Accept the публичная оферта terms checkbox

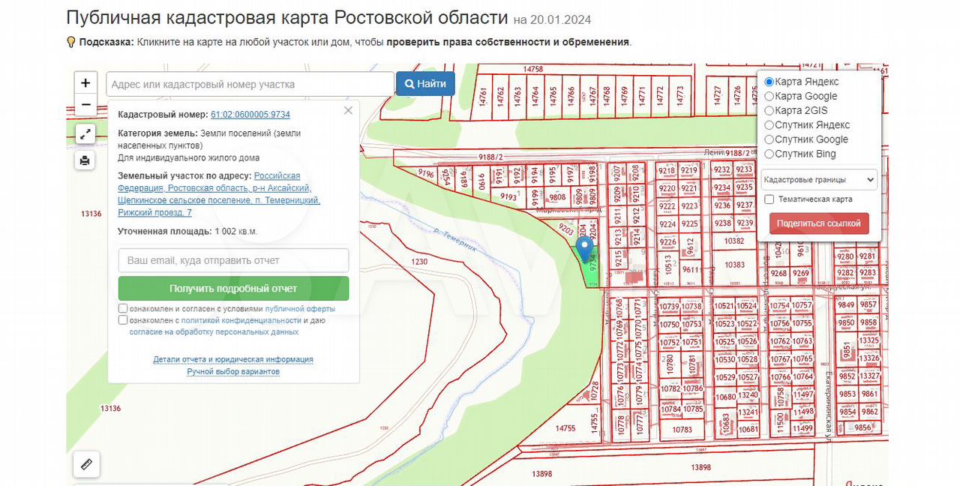pyautogui.click(x=123, y=309)
